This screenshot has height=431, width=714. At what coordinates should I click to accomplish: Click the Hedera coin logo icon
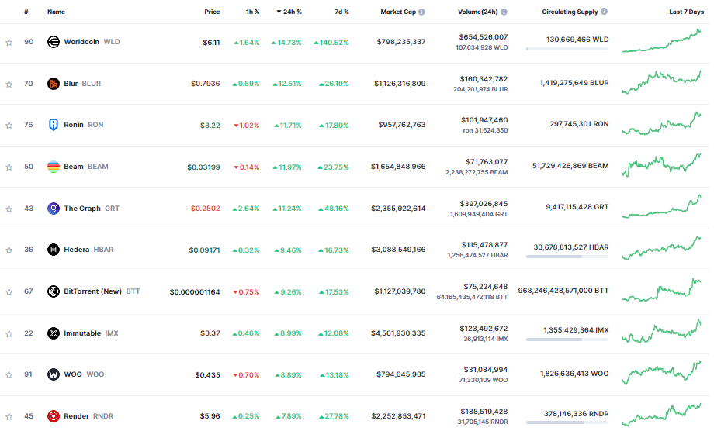click(x=54, y=250)
